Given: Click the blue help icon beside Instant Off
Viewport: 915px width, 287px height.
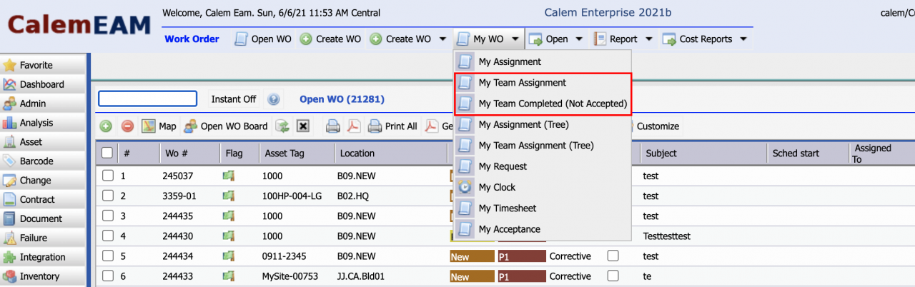Looking at the screenshot, I should pos(273,99).
